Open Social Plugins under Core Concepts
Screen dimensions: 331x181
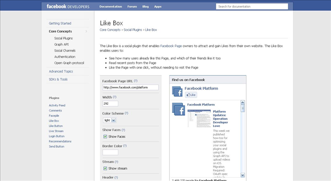tap(63, 38)
